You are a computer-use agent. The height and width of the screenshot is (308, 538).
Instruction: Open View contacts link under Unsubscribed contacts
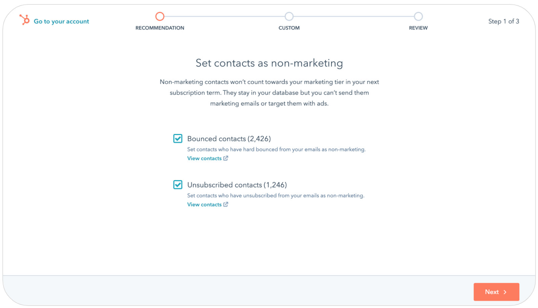(x=204, y=204)
